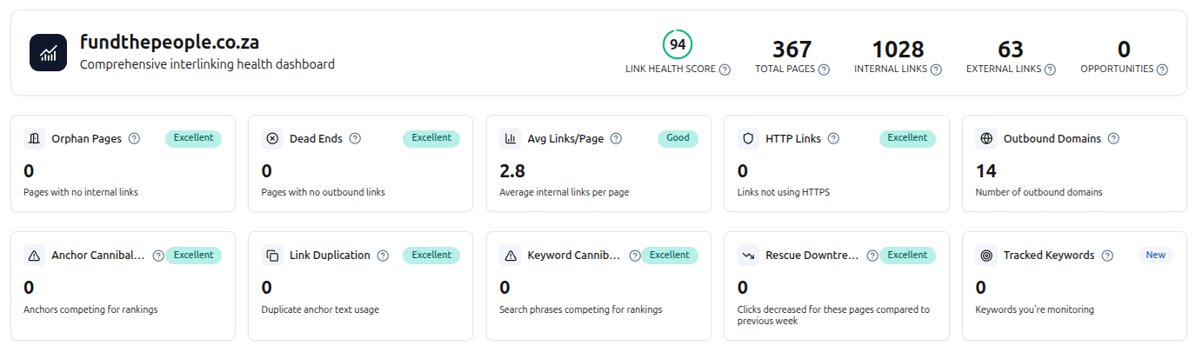
Task: Click the New badge on Tracked Keywords
Action: [1156, 256]
